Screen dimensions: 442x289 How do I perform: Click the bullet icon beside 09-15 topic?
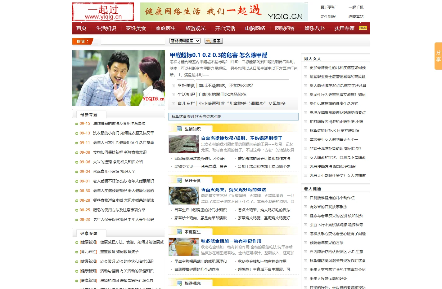click(x=77, y=124)
